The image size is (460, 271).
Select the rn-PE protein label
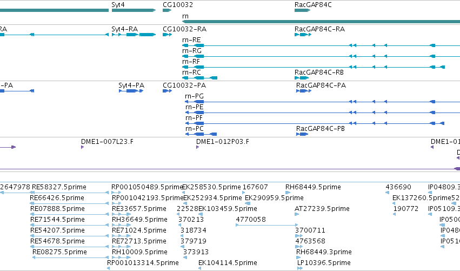(194, 107)
